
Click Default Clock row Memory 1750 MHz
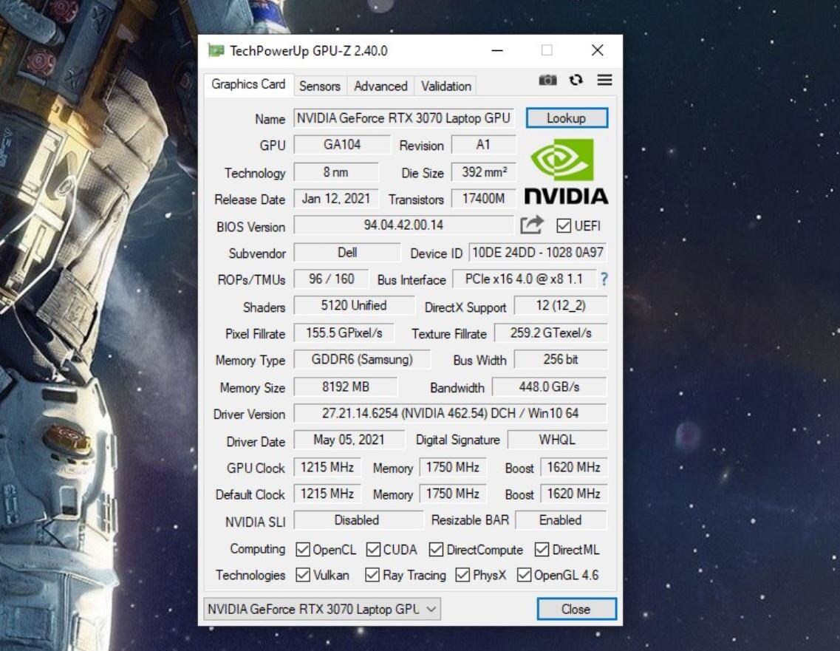coord(453,494)
